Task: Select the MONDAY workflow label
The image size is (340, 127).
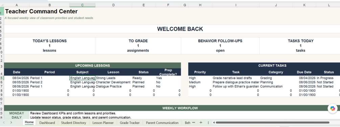Action: click(x=17, y=113)
